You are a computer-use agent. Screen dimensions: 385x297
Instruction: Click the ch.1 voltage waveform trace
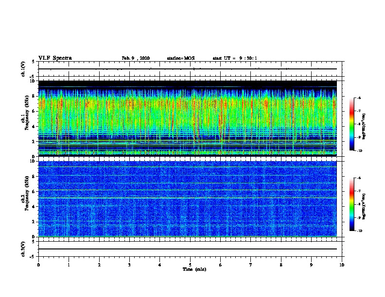pyautogui.click(x=188, y=69)
